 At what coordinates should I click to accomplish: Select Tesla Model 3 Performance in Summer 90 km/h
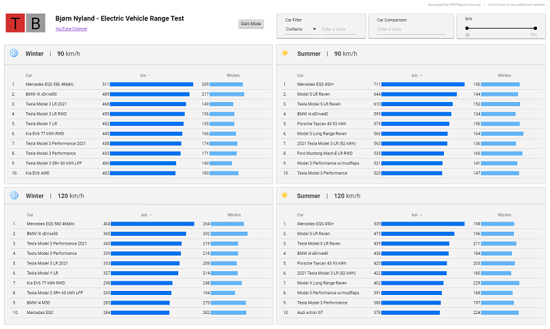(322, 173)
